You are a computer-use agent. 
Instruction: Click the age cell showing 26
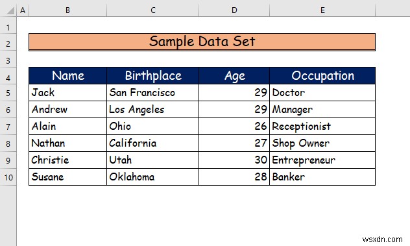(234, 127)
